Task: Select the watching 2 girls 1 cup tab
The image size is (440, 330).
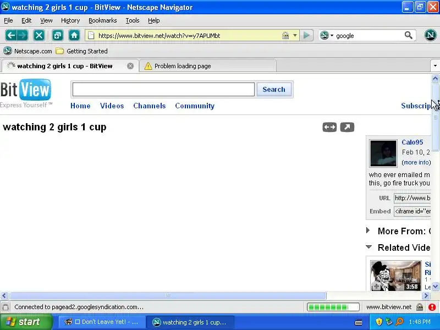Action: click(70, 66)
